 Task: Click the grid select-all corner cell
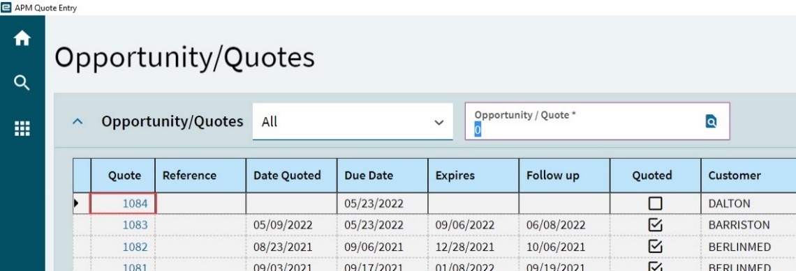pyautogui.click(x=82, y=176)
